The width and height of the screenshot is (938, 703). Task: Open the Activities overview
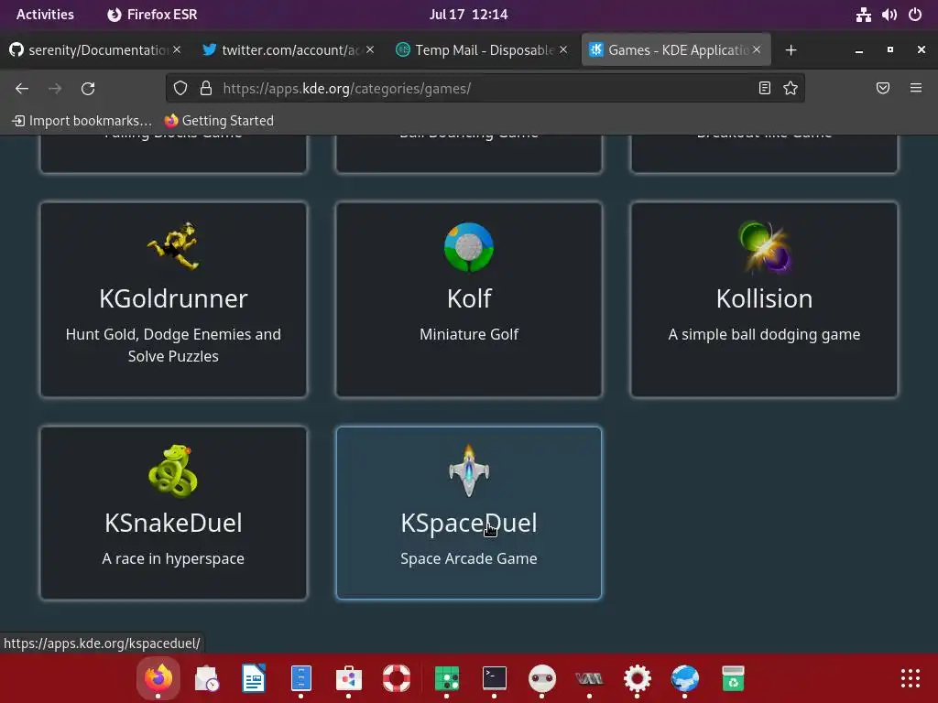click(45, 15)
